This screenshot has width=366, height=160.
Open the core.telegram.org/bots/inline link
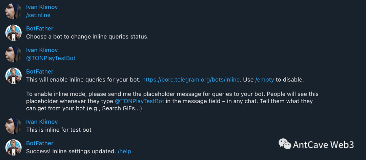pos(191,80)
